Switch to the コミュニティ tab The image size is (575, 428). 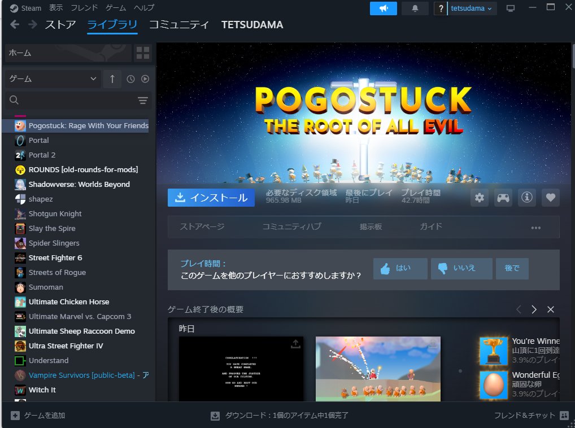[x=179, y=24]
